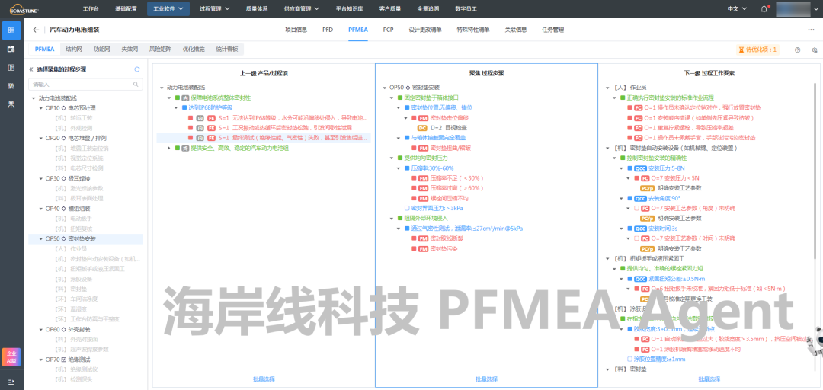Open the fifth left sidebar icon
This screenshot has height=390, width=823.
tap(11, 104)
